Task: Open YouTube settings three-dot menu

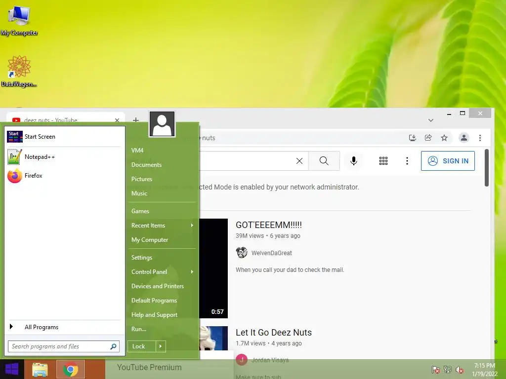Action: 407,161
